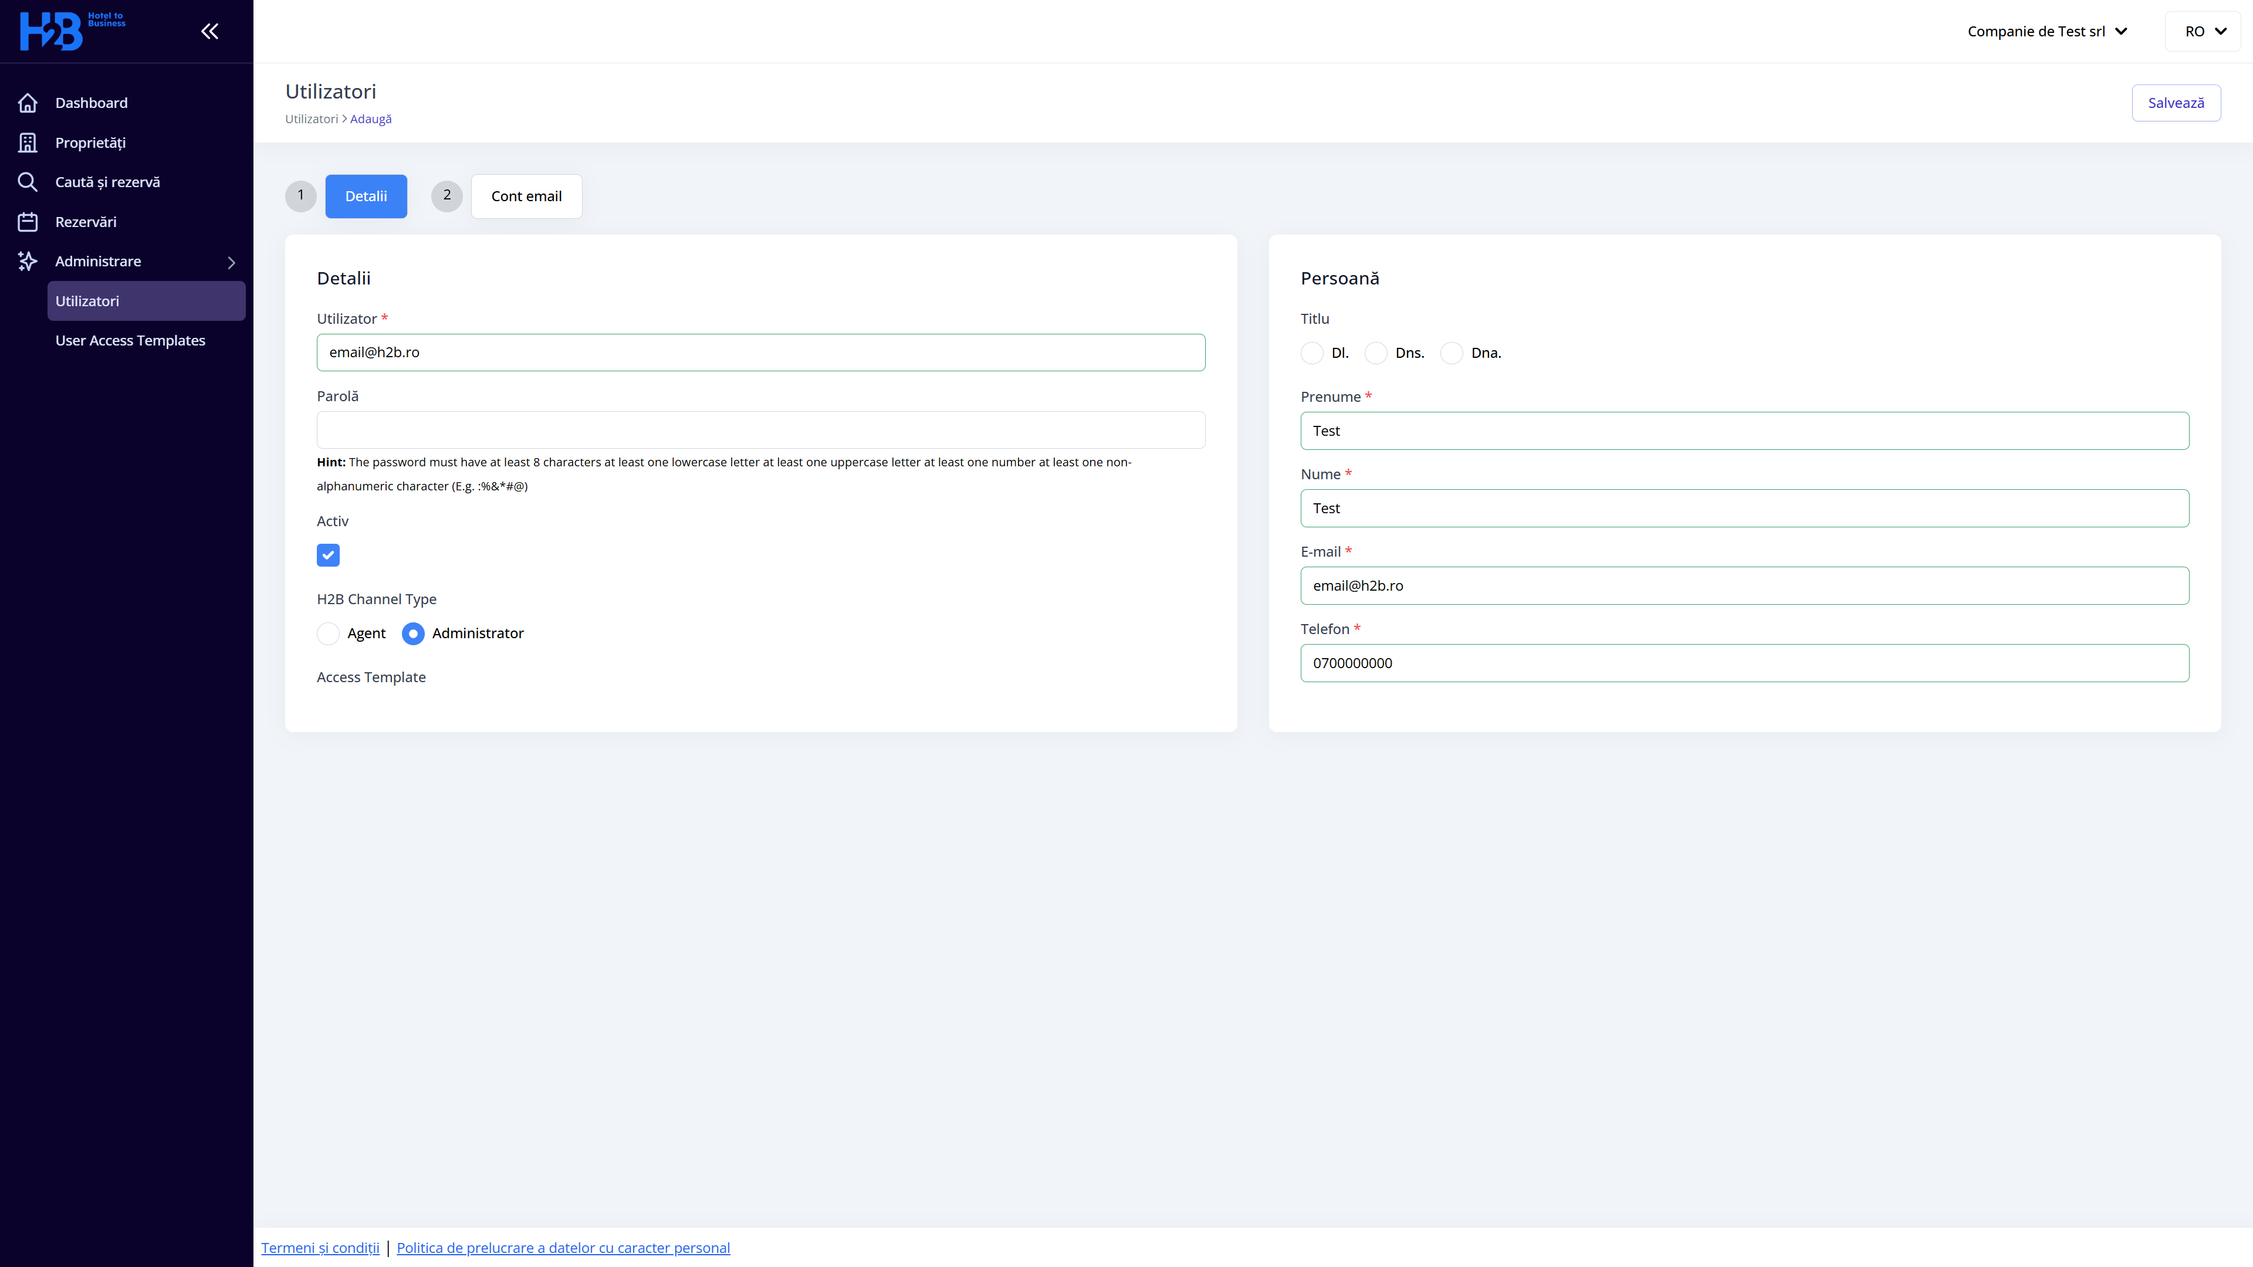Viewport: 2253px width, 1267px height.
Task: Click the search magnifier icon
Action: coord(28,182)
